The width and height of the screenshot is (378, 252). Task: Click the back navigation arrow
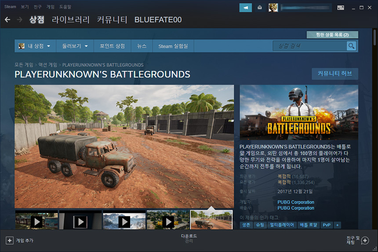pos(7,19)
